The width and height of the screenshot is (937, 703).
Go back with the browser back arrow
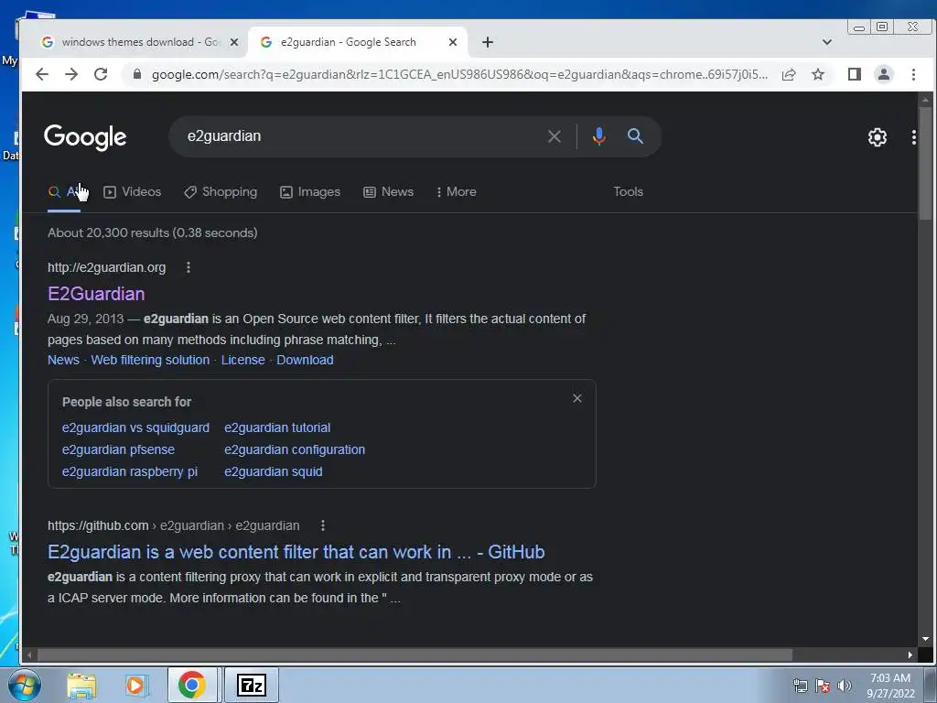tap(42, 74)
